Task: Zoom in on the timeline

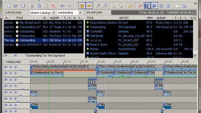Action: pyautogui.click(x=98, y=6)
